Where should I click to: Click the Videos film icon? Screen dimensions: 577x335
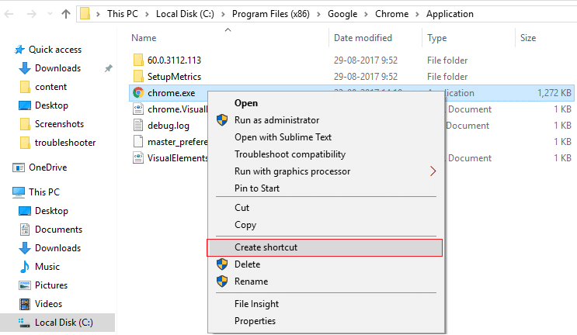(25, 304)
